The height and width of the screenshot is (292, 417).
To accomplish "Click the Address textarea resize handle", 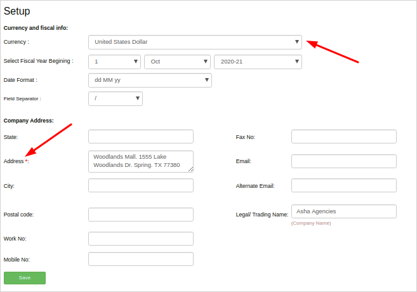I will (x=190, y=169).
